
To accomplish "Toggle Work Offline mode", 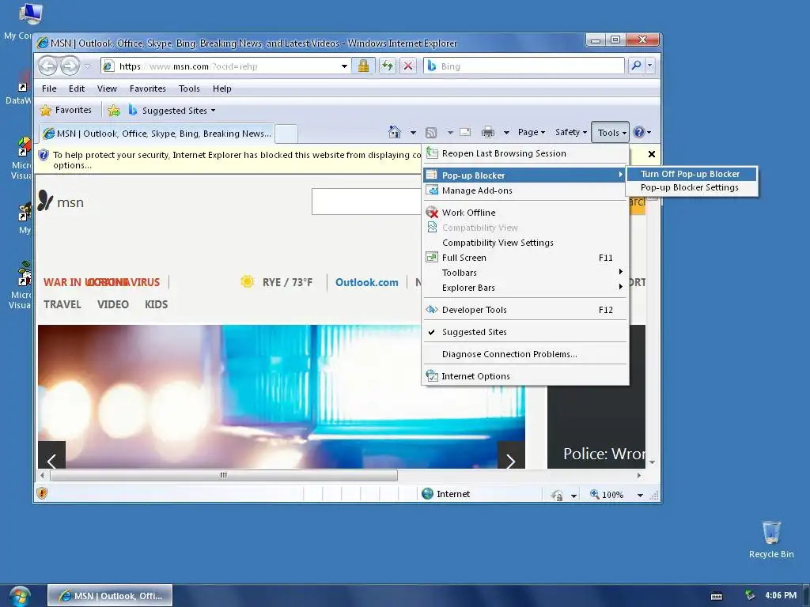I will pyautogui.click(x=525, y=212).
